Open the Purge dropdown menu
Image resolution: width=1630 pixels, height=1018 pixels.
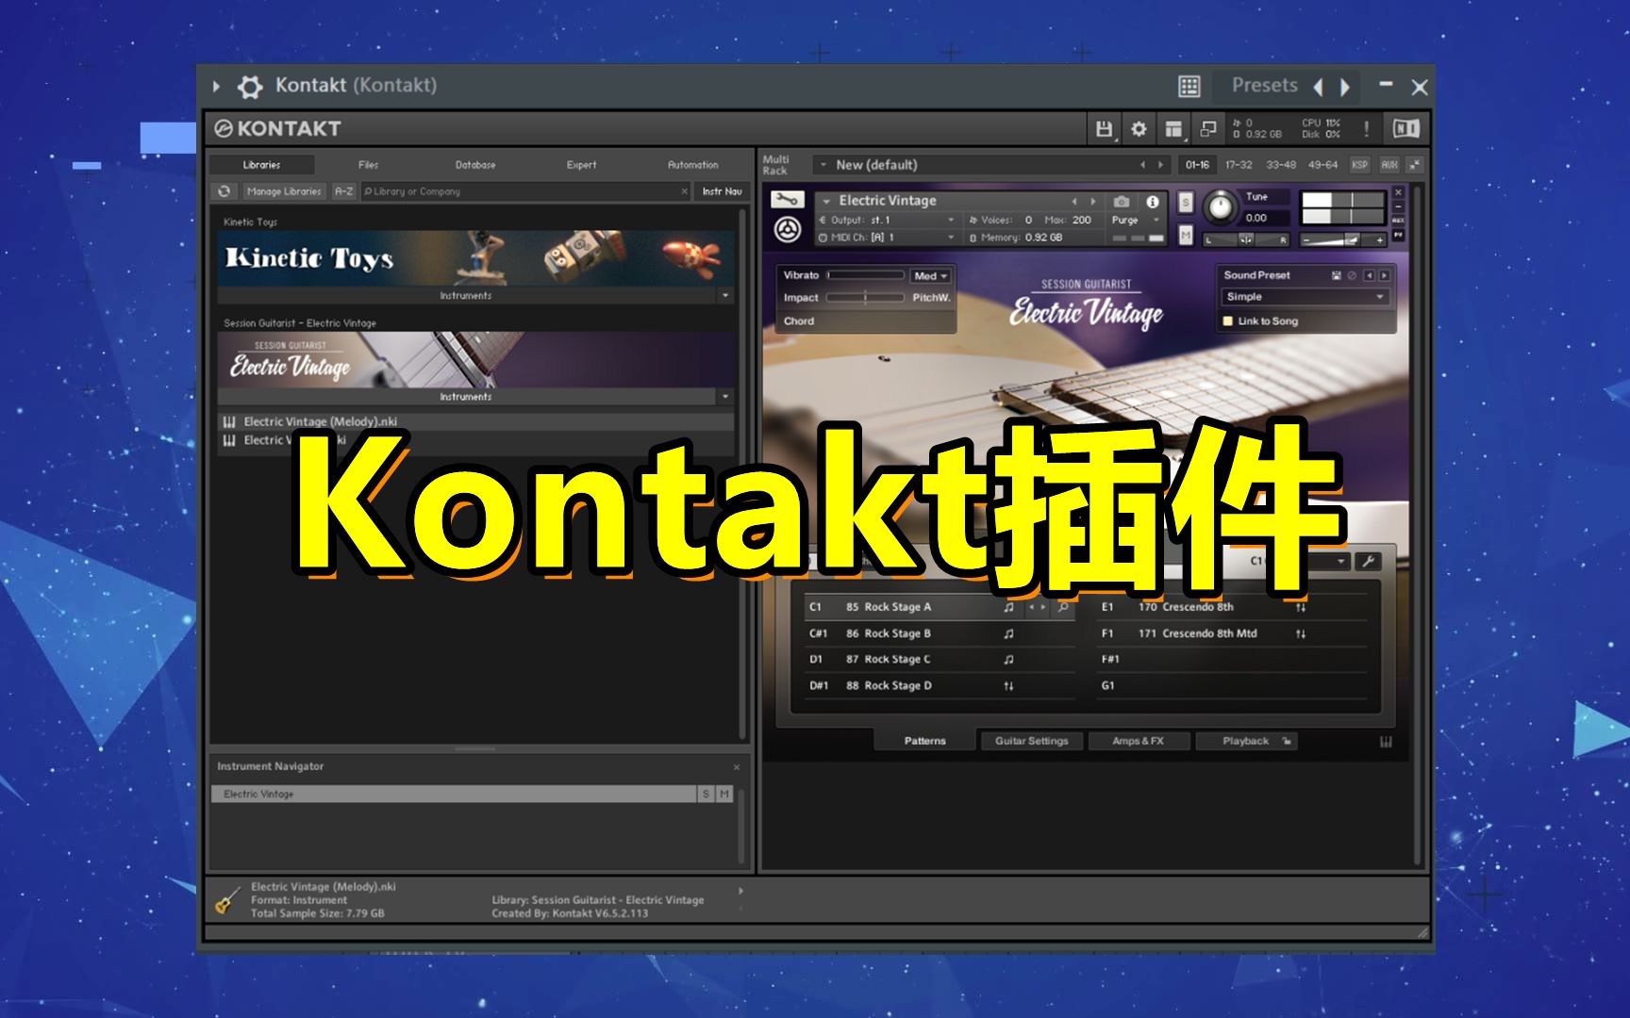click(x=1137, y=221)
